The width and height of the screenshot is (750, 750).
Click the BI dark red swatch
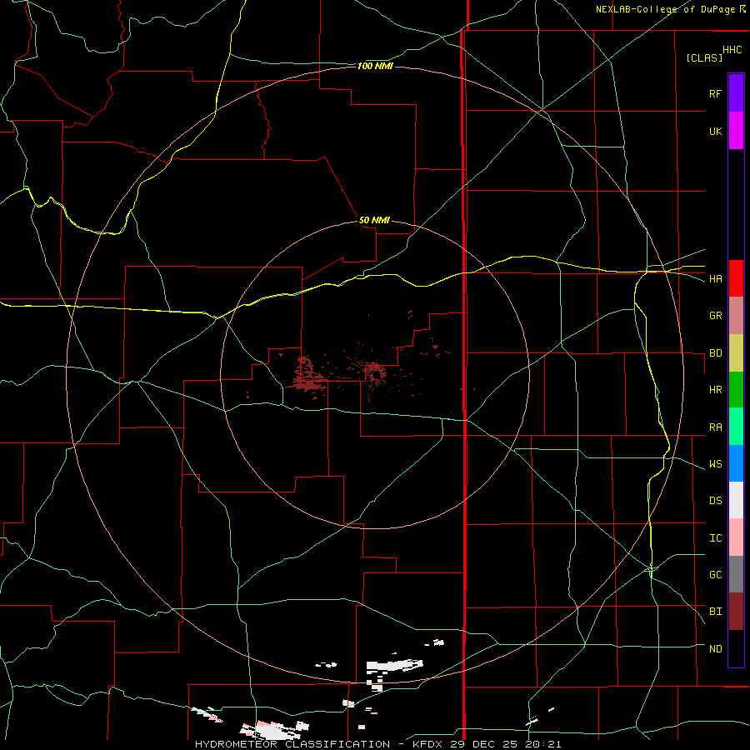point(736,612)
